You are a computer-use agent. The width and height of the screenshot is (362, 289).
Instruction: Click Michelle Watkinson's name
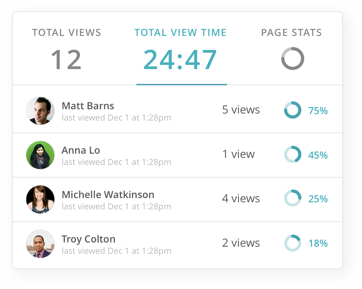[x=108, y=194]
